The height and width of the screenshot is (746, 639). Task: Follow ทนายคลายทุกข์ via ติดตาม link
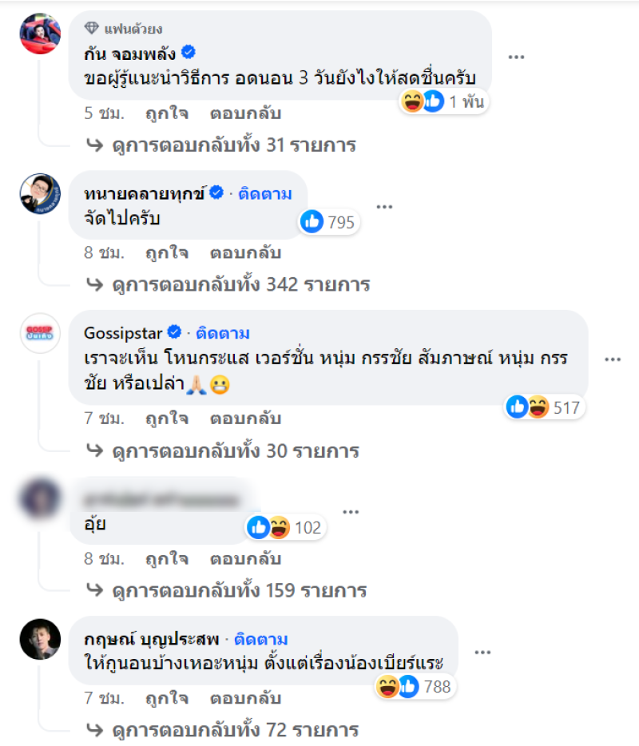[266, 193]
